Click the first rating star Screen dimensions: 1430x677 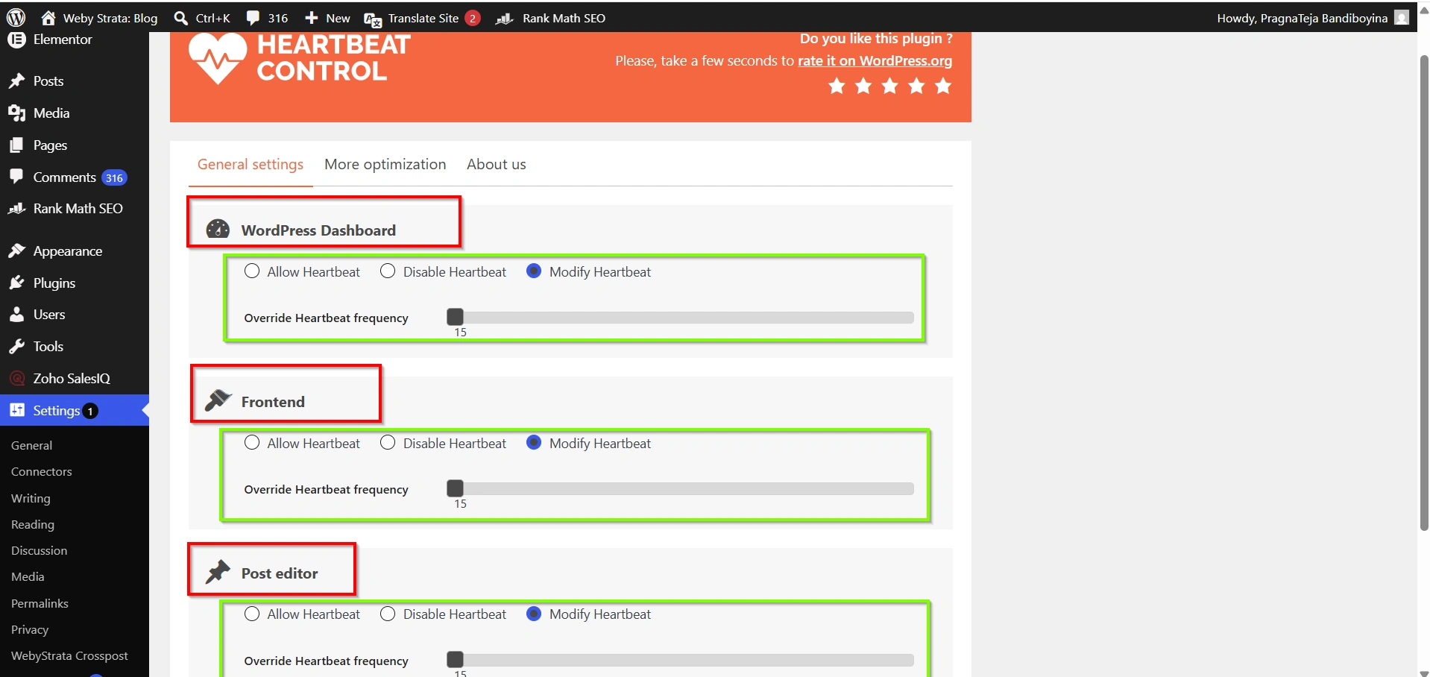837,86
